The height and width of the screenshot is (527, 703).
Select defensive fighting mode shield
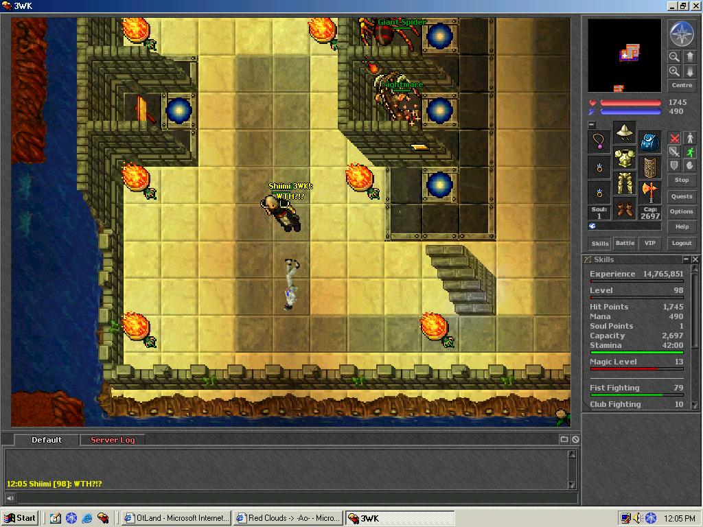coord(674,165)
